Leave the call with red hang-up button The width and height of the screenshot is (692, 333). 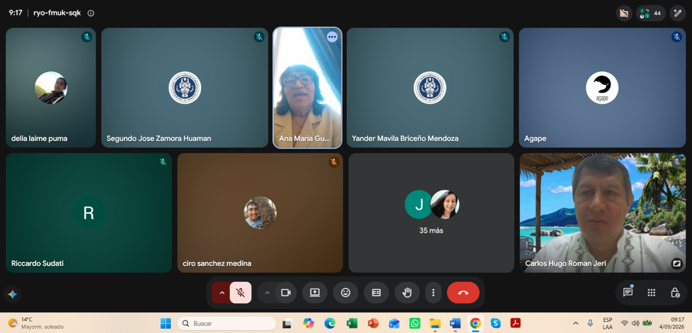(463, 293)
